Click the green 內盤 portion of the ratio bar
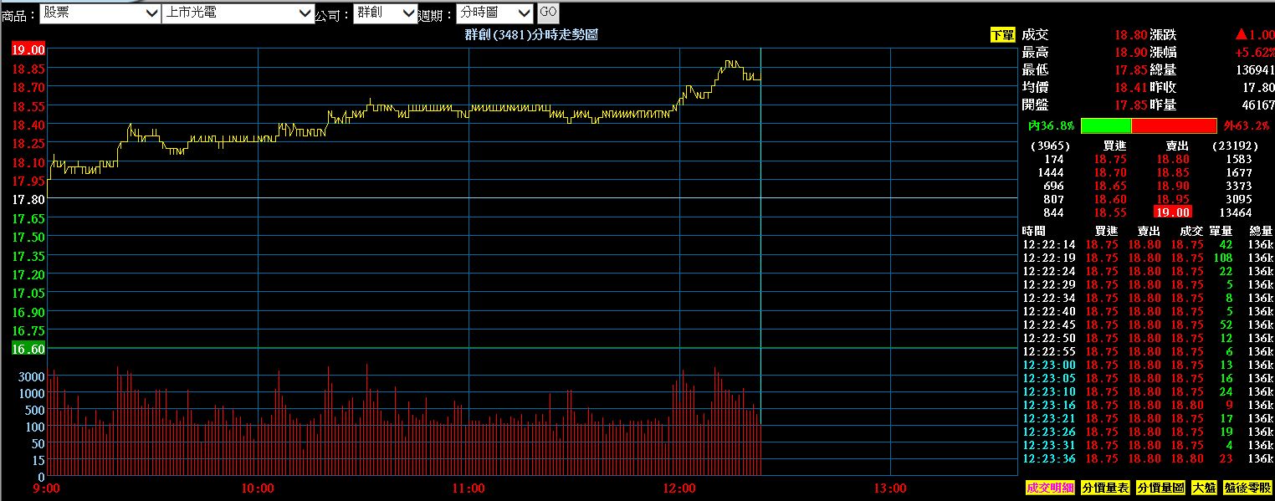The height and width of the screenshot is (501, 1275). (1106, 125)
